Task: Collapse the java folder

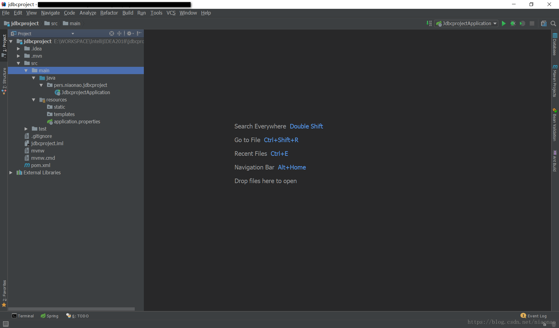Action: tap(34, 78)
